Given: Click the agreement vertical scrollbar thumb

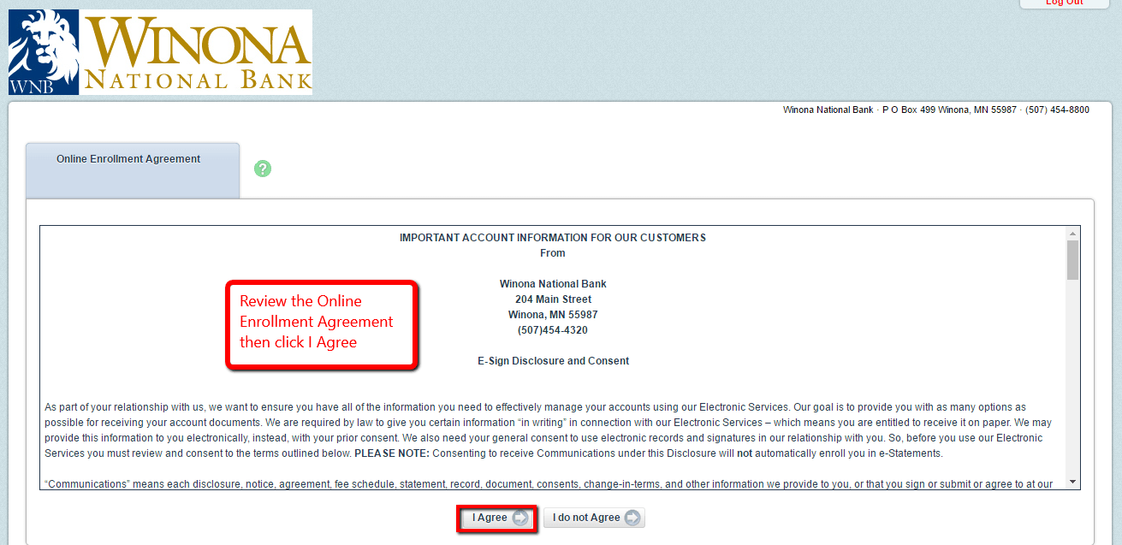Looking at the screenshot, I should 1072,260.
